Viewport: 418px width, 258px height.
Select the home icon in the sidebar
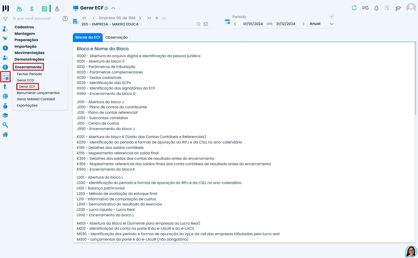coord(5,134)
